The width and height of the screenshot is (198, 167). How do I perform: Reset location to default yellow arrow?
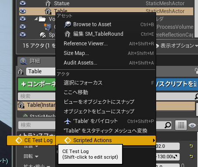click(191, 146)
